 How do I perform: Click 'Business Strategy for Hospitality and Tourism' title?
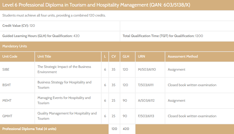pos(64,85)
